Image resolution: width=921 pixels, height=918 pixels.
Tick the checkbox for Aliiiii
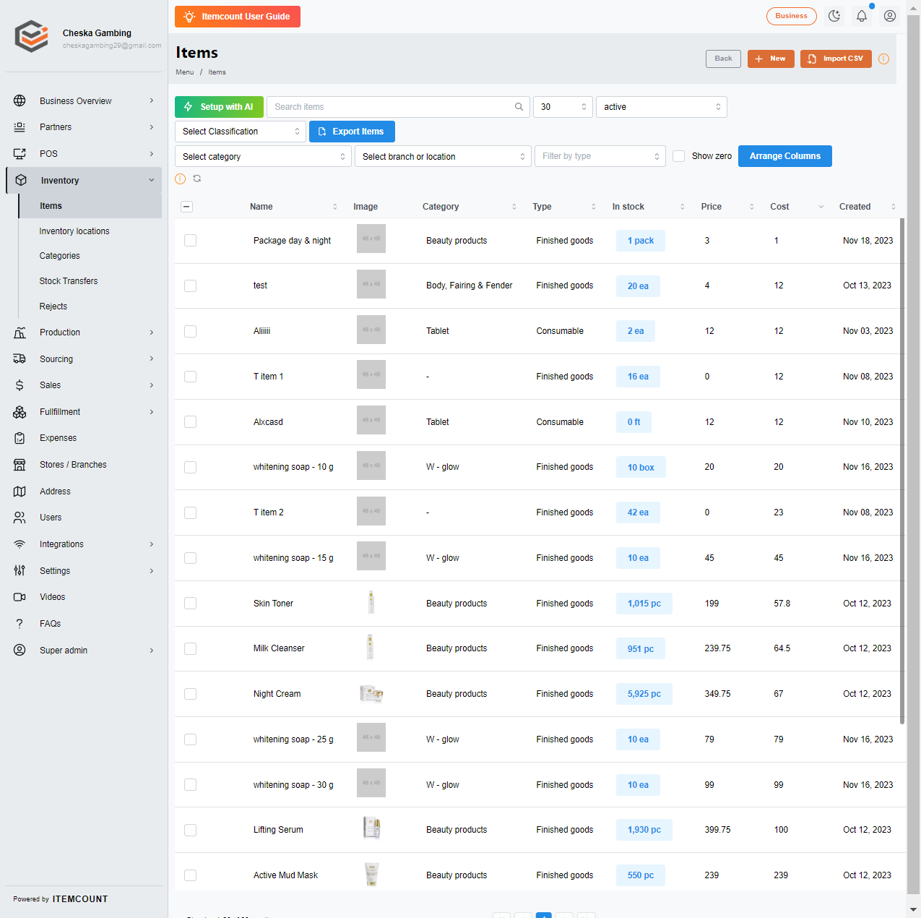pyautogui.click(x=190, y=331)
